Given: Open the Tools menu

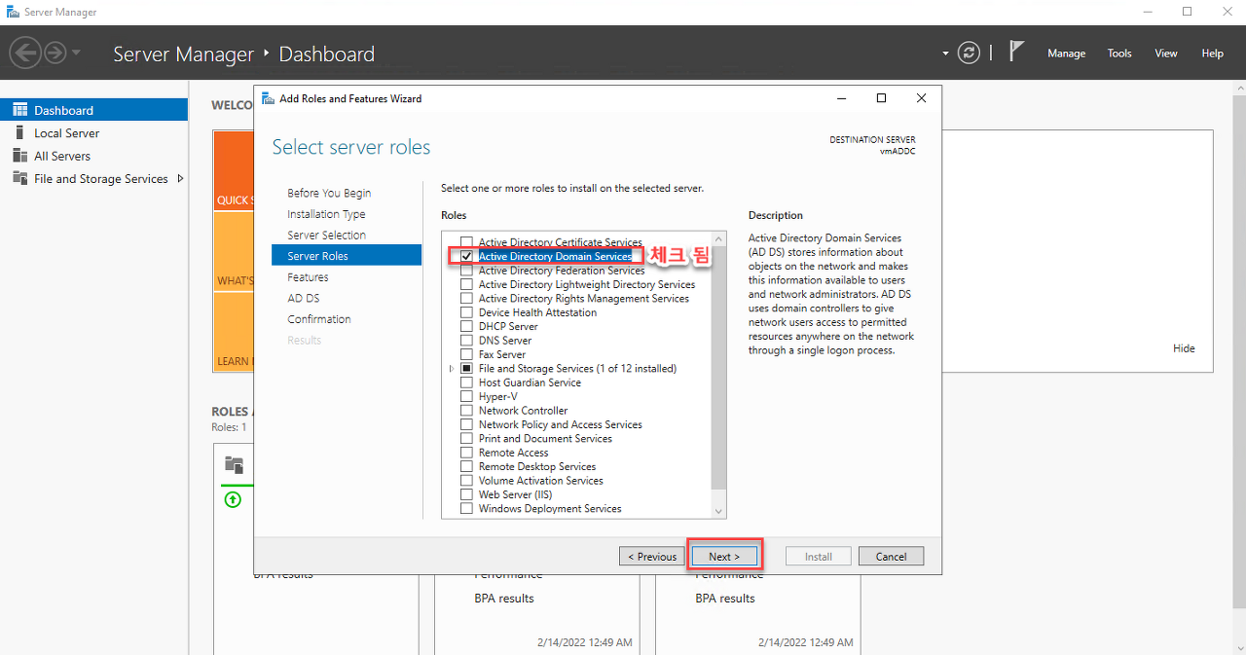Looking at the screenshot, I should click(x=1119, y=54).
